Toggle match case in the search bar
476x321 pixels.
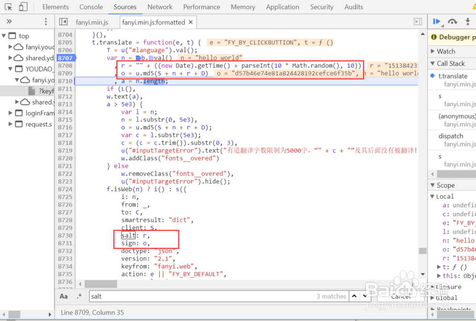click(64, 296)
